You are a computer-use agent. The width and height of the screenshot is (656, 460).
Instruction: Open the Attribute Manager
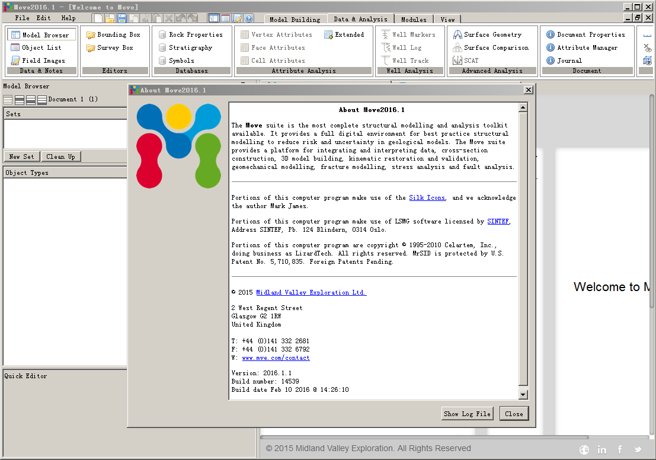pos(582,47)
